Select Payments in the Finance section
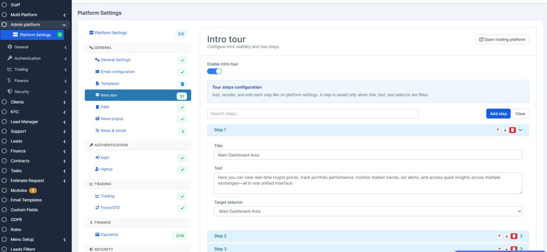The height and width of the screenshot is (252, 547). (x=109, y=235)
